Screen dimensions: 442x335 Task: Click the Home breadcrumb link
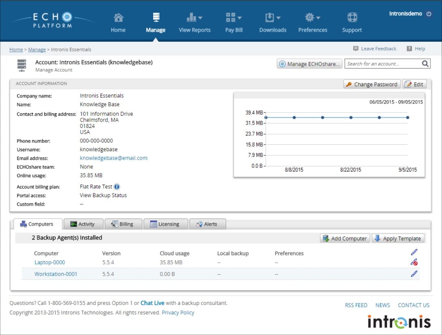(16, 49)
